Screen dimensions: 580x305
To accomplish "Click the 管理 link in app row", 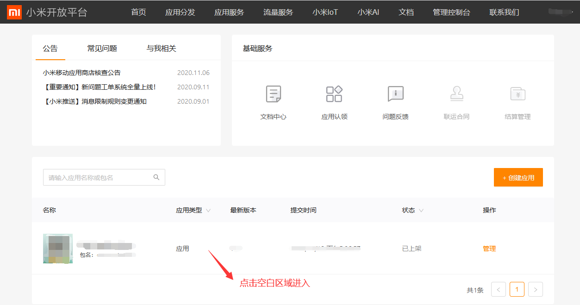I will (489, 249).
